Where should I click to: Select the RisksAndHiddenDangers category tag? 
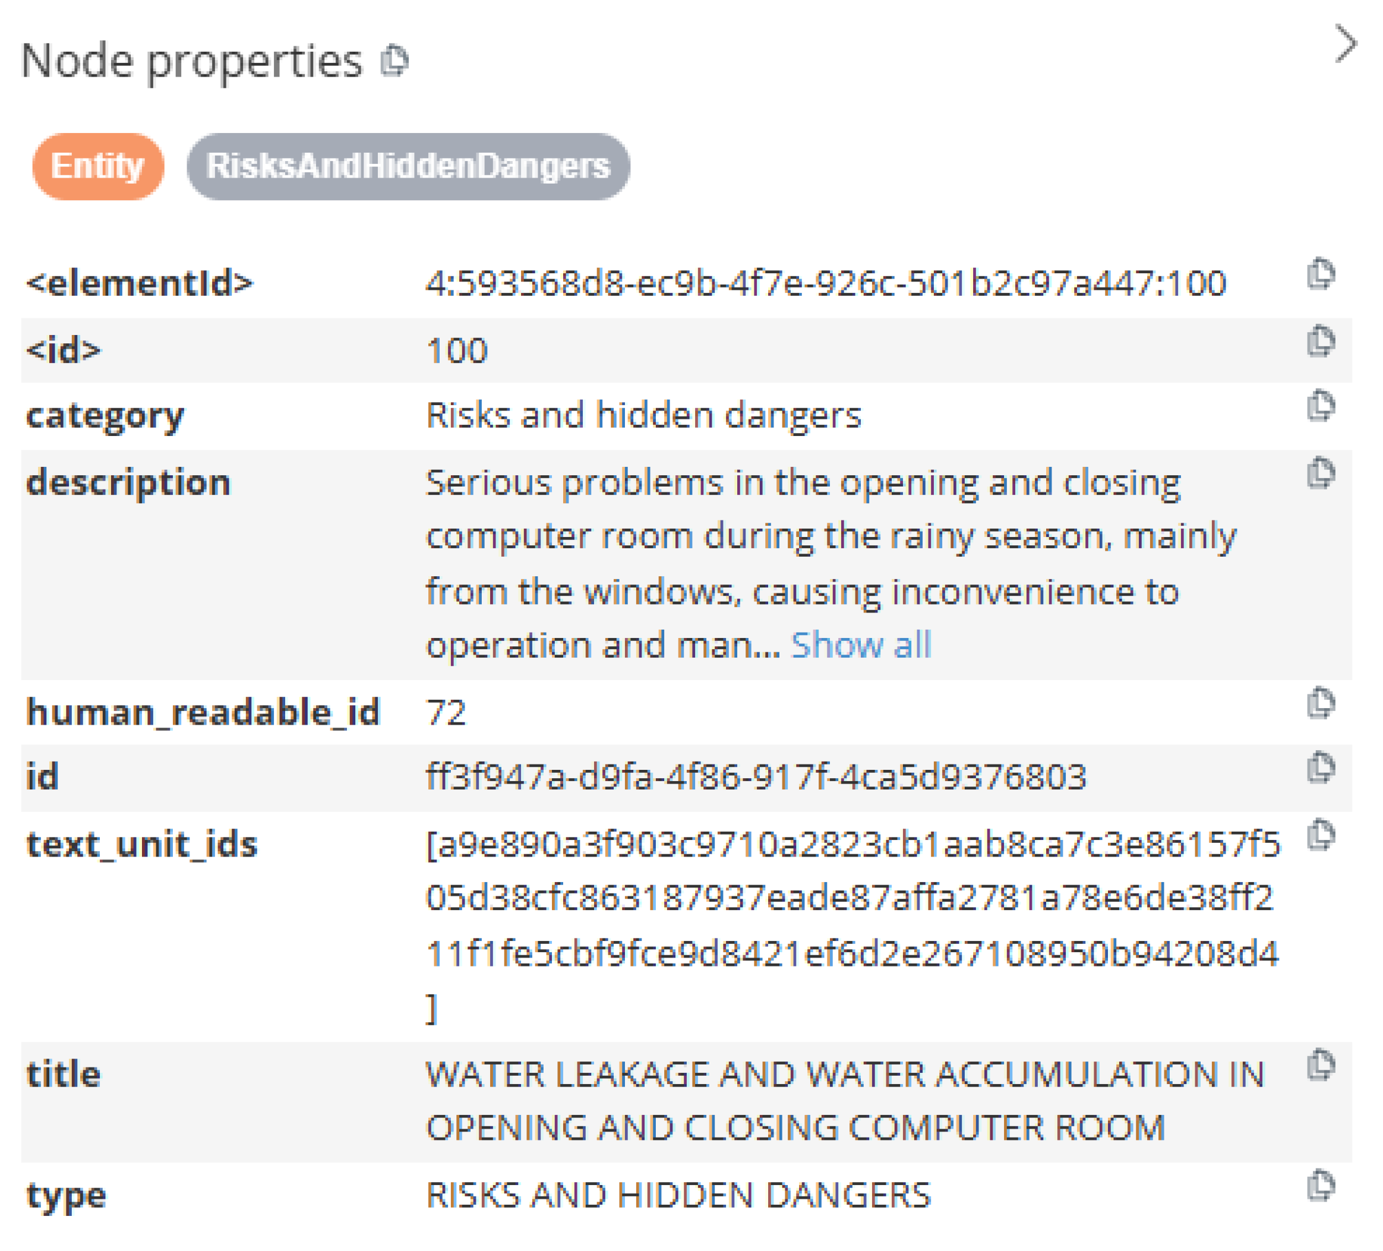point(409,165)
